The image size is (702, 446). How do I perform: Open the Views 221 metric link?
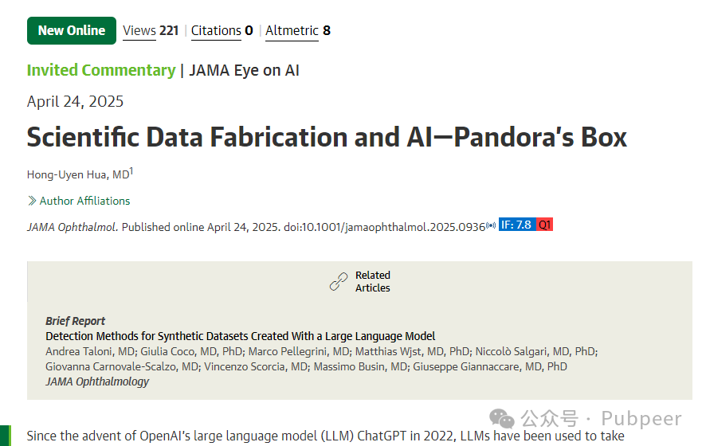tap(151, 30)
